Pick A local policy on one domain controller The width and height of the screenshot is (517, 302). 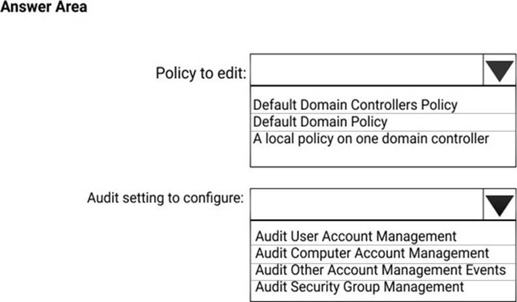(371, 139)
